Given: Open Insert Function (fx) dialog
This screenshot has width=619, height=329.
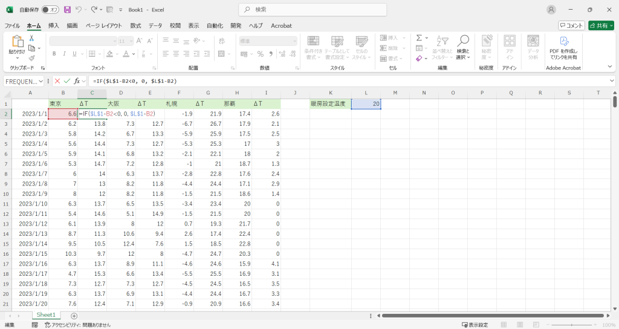Looking at the screenshot, I should (x=77, y=81).
